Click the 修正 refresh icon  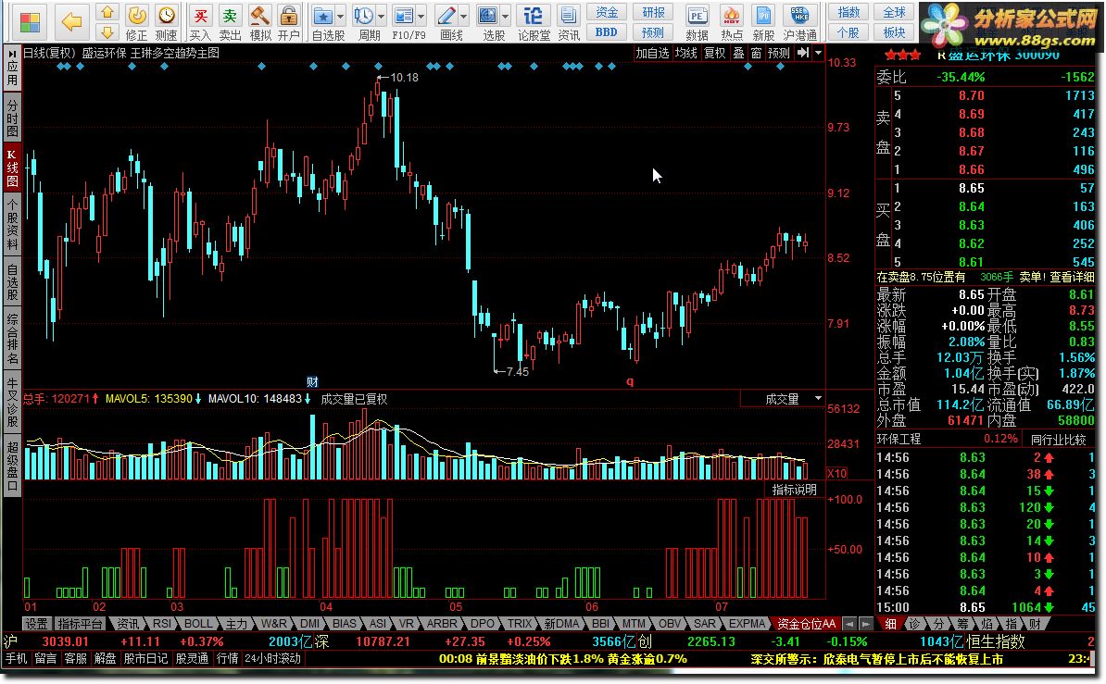coord(136,15)
